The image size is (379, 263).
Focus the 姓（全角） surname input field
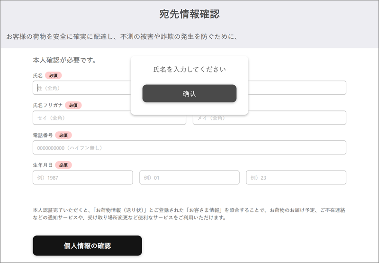(81, 88)
